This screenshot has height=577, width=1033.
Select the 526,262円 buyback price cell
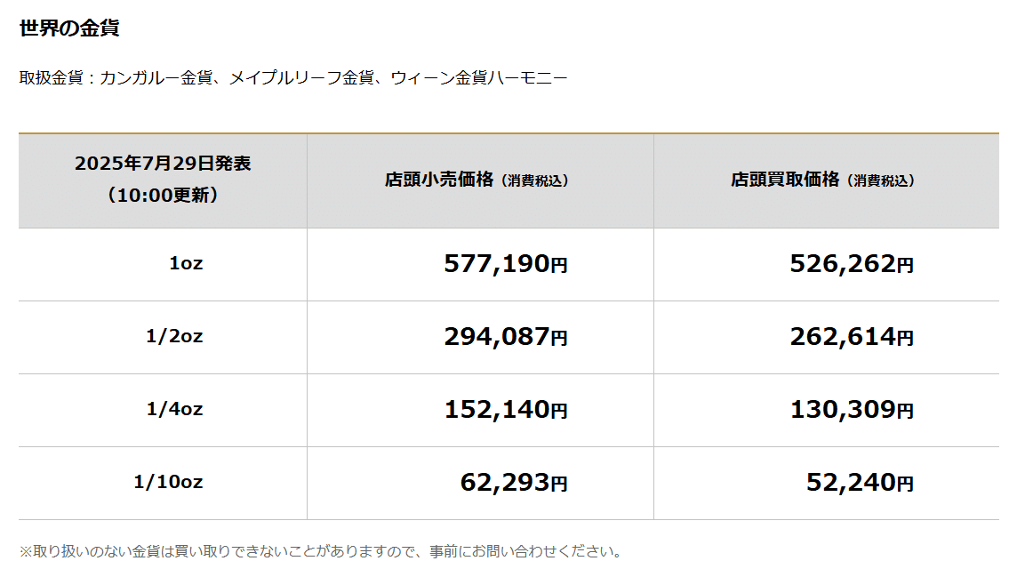tap(851, 264)
